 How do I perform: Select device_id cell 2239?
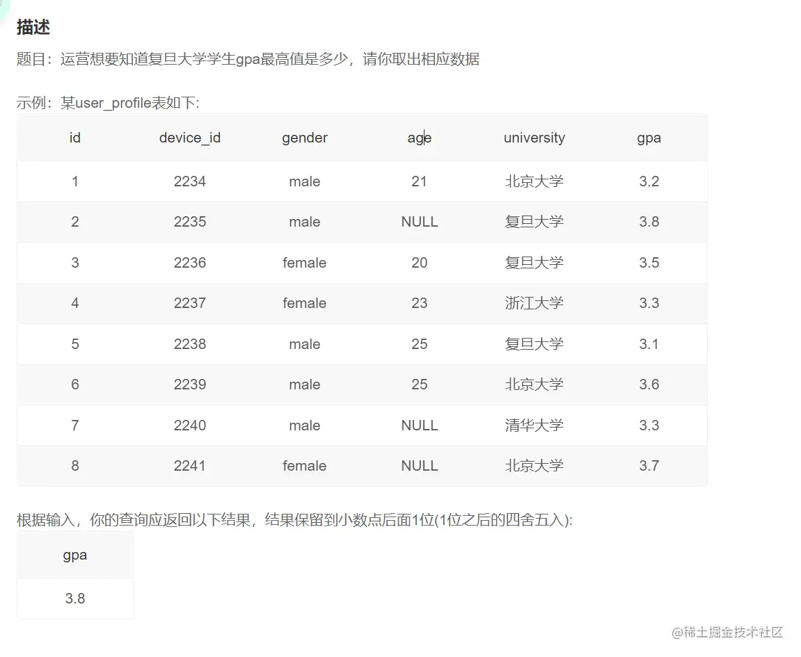(190, 384)
